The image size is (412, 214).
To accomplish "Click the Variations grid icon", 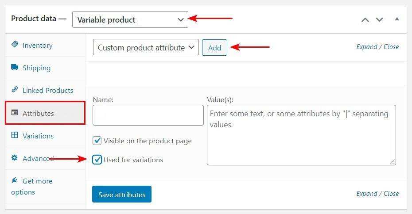I will tap(15, 135).
